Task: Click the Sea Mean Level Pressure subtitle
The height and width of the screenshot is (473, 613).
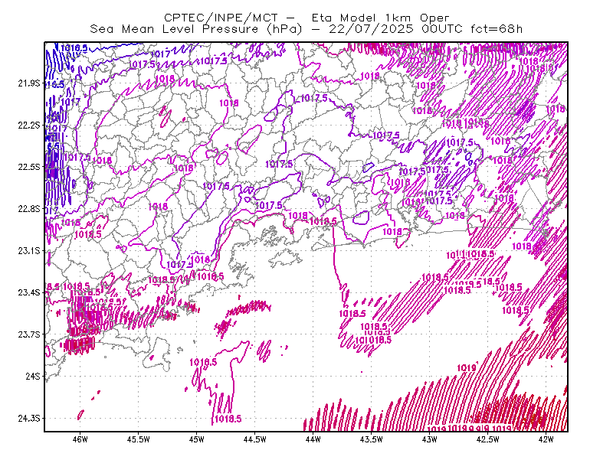Action: 306,29
